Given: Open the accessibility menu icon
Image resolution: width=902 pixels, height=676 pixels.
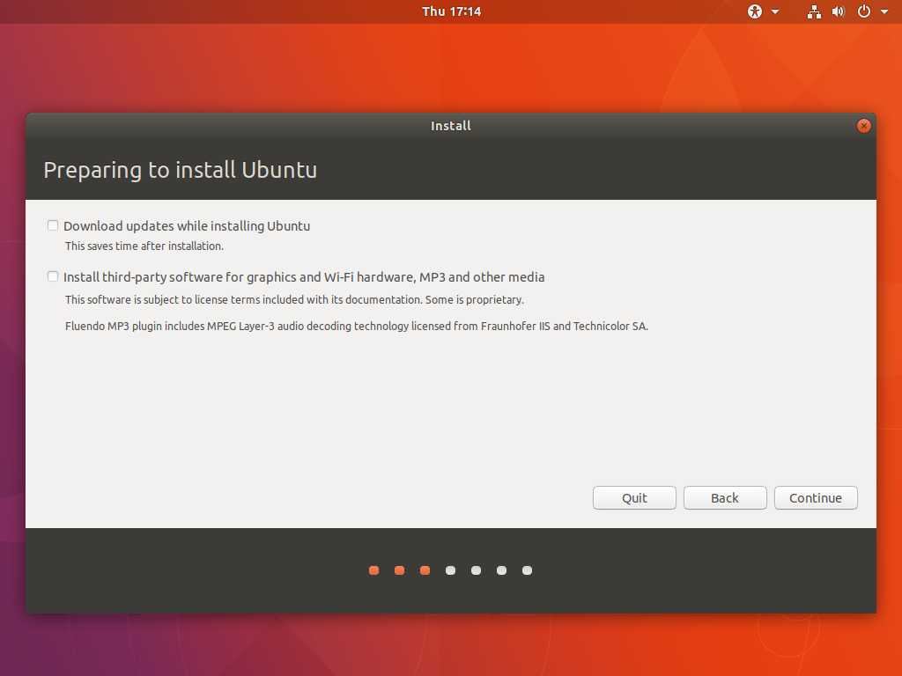Looking at the screenshot, I should pos(755,11).
